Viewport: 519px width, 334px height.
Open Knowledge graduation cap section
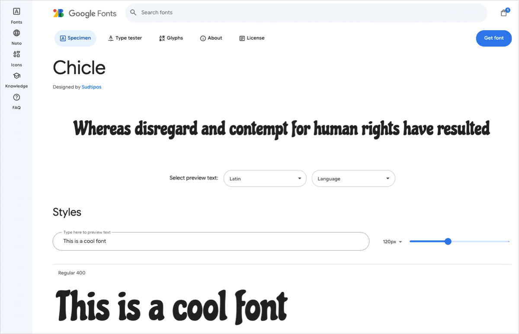[x=16, y=80]
